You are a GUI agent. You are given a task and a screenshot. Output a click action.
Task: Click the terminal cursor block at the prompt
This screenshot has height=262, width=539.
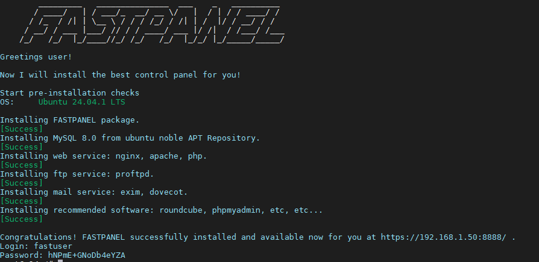click(x=60, y=261)
